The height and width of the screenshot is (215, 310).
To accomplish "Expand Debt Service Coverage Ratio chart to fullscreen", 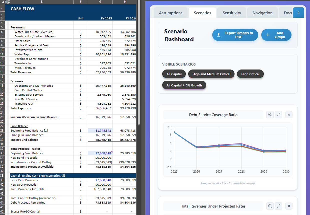I will pyautogui.click(x=278, y=115).
